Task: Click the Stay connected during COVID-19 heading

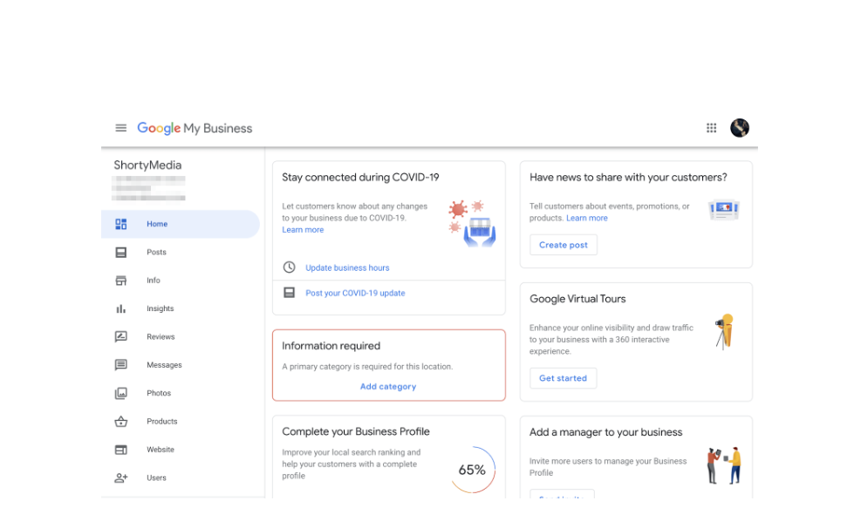Action: pyautogui.click(x=360, y=177)
